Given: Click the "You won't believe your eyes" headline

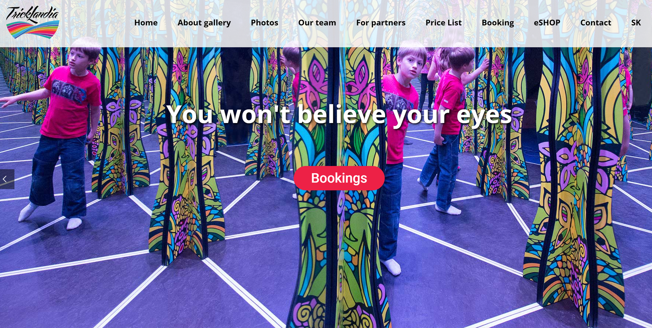Looking at the screenshot, I should tap(339, 115).
